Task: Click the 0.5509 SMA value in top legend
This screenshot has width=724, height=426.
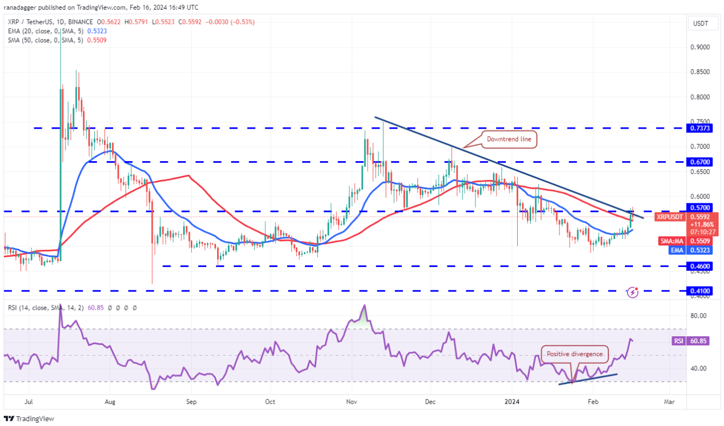Action: (96, 41)
